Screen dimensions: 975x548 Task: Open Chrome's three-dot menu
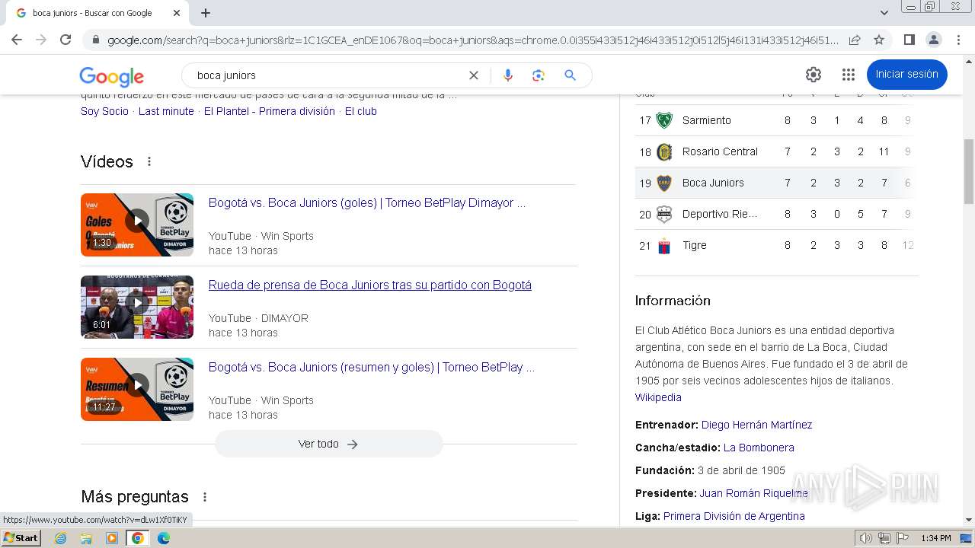957,40
